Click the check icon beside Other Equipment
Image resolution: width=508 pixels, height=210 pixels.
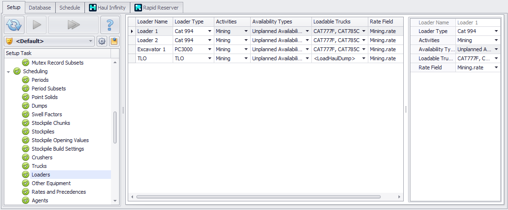coord(26,183)
